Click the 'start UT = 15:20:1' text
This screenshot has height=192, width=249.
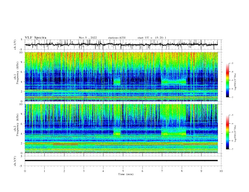point(152,38)
